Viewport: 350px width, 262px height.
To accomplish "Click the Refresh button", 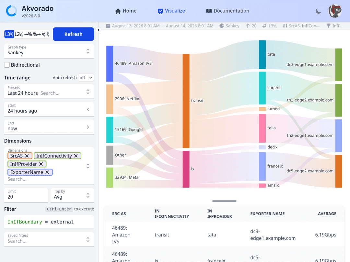I will click(74, 34).
